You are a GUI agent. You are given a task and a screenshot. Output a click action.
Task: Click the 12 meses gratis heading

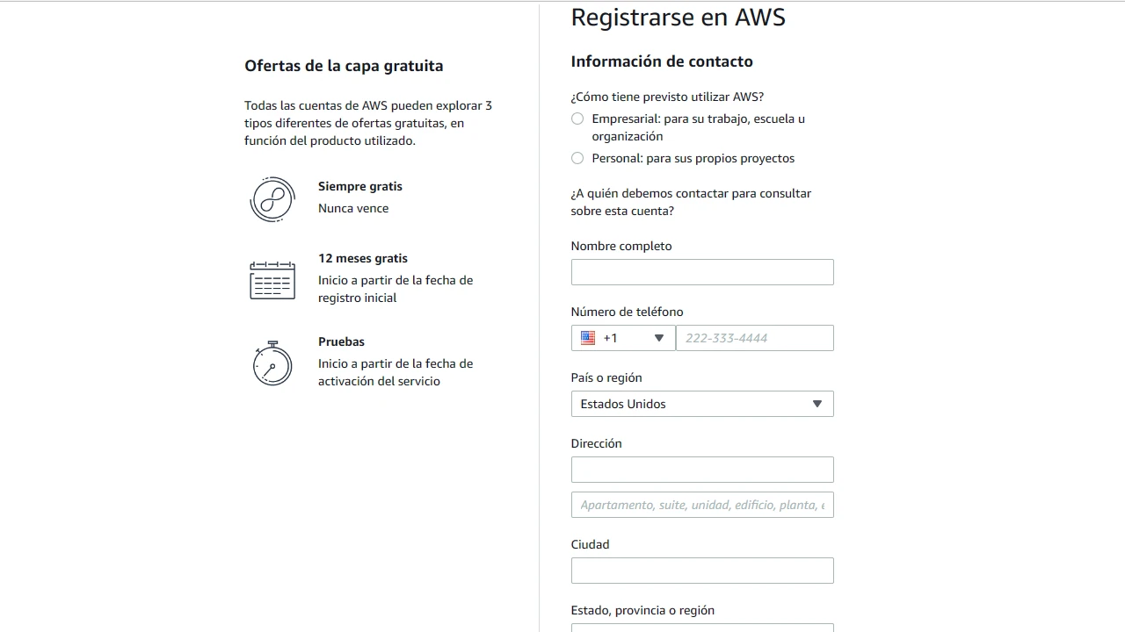click(x=363, y=258)
